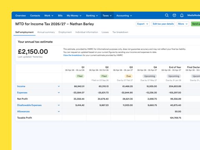Expand the Expenses row chevron
The height and width of the screenshot is (150, 200).
59,92
